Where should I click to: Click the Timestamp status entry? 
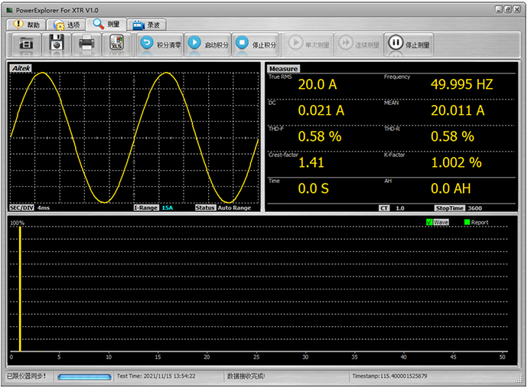[389, 376]
